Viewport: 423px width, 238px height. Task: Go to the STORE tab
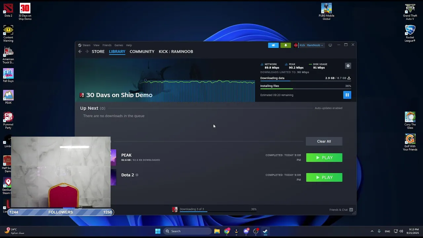(x=98, y=52)
